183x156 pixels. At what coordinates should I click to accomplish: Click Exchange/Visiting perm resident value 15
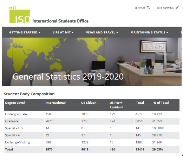pyautogui.click(x=112, y=142)
